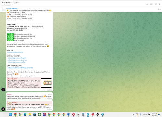This screenshot has height=117, width=162.
Task: Open the 5:22 PM message sender avatar
Action: 3,89
